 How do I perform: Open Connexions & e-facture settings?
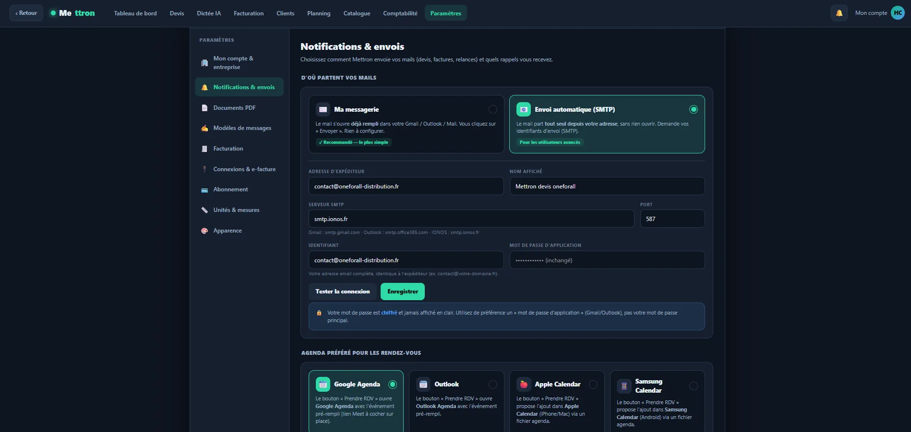coord(239,169)
